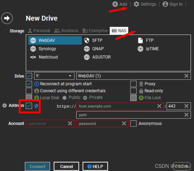The image size is (194, 171).
Task: Click the plus icon left of Address
Action: pyautogui.click(x=4, y=105)
